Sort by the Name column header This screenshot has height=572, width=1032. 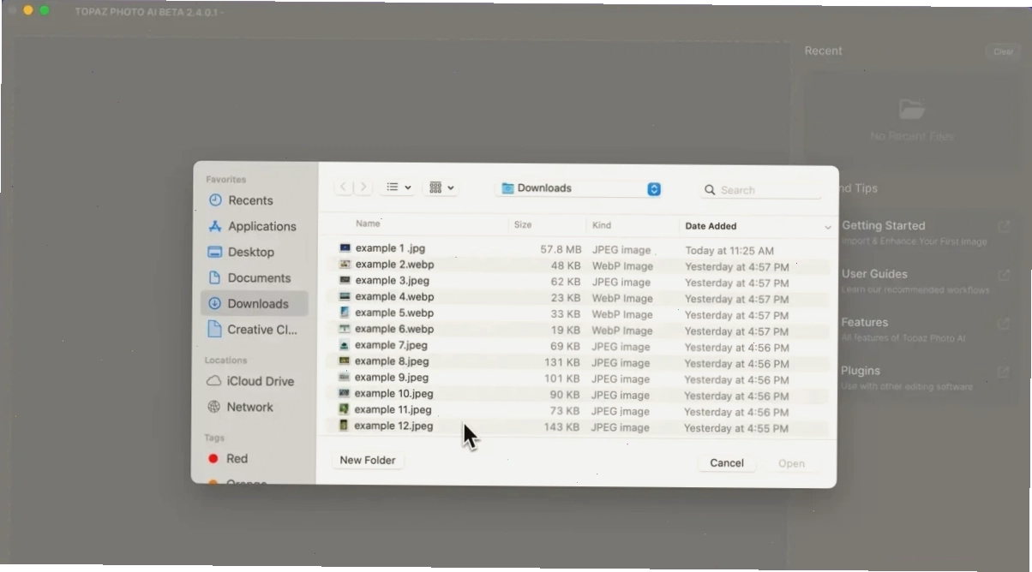coord(368,224)
